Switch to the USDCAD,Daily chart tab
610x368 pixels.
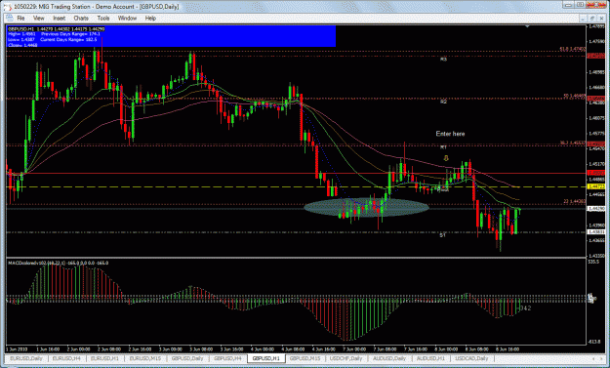point(471,358)
